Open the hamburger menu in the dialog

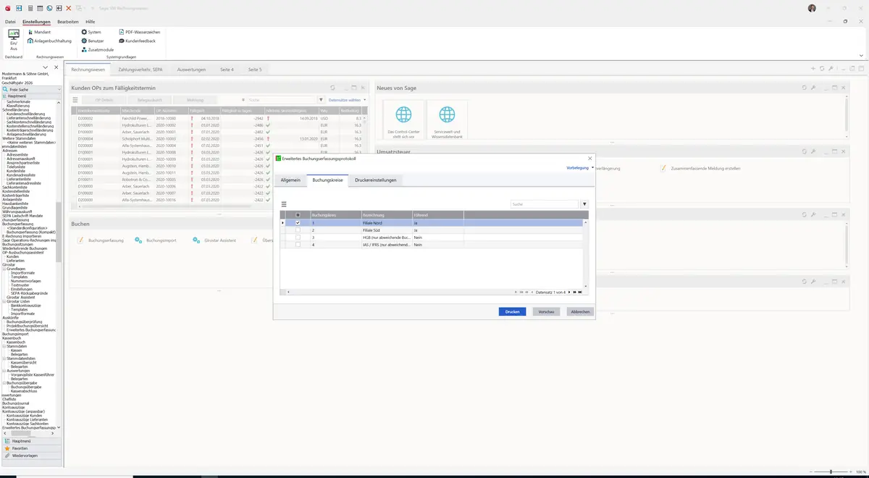pyautogui.click(x=284, y=204)
